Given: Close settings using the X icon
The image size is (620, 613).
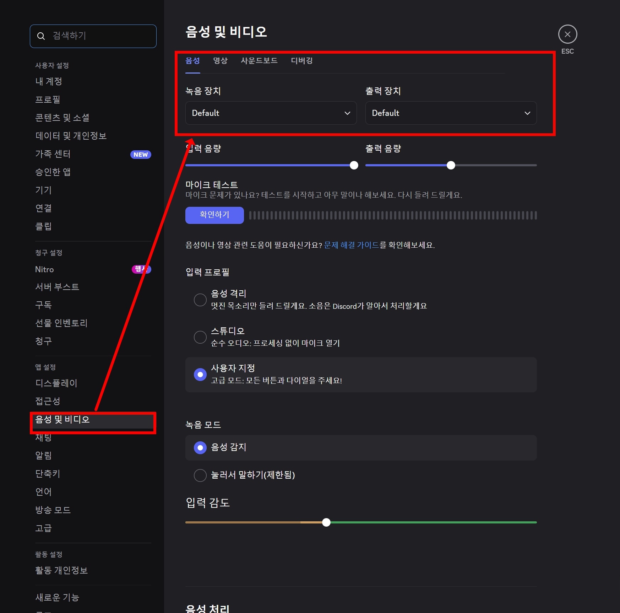Looking at the screenshot, I should 567,34.
